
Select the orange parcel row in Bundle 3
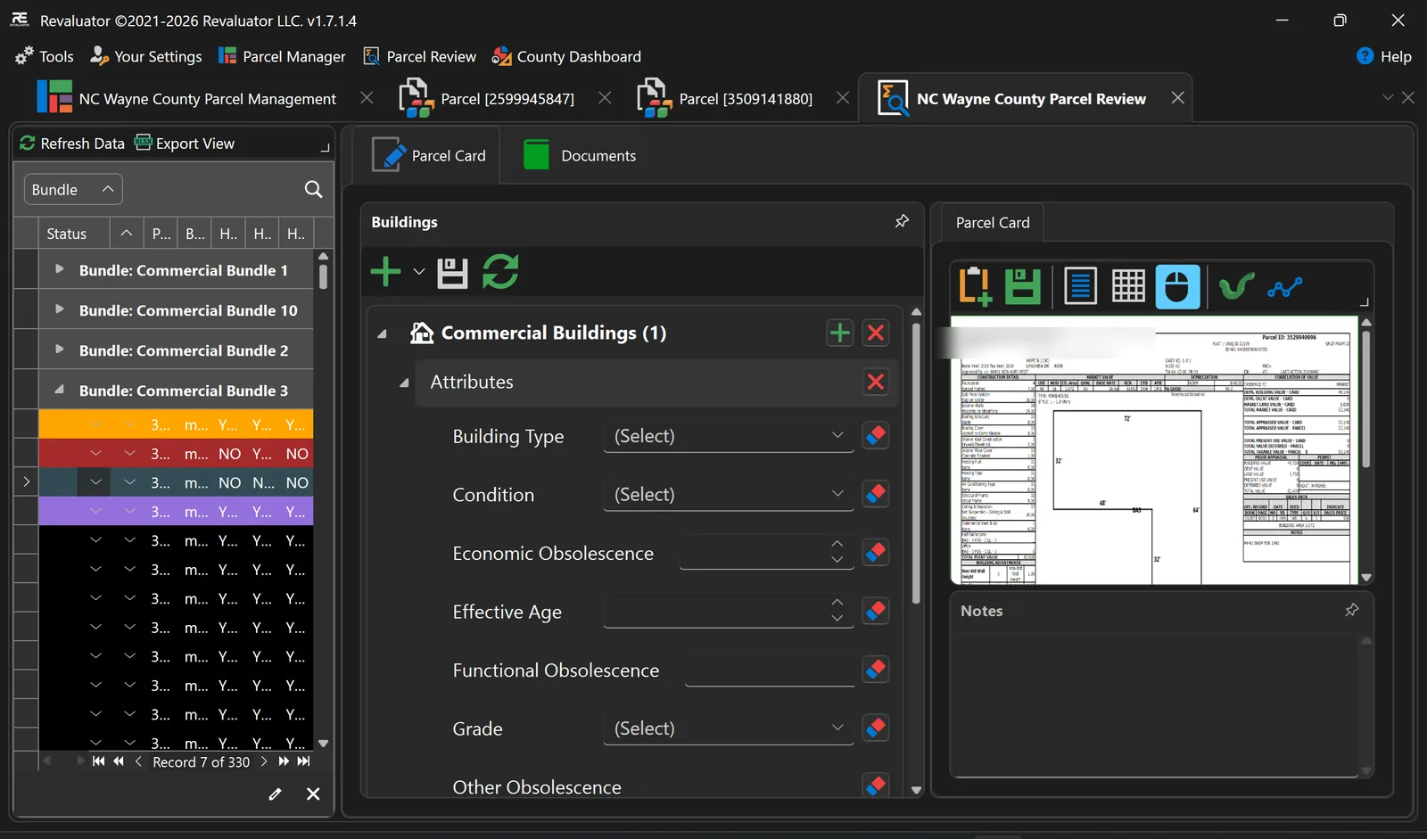coord(176,424)
